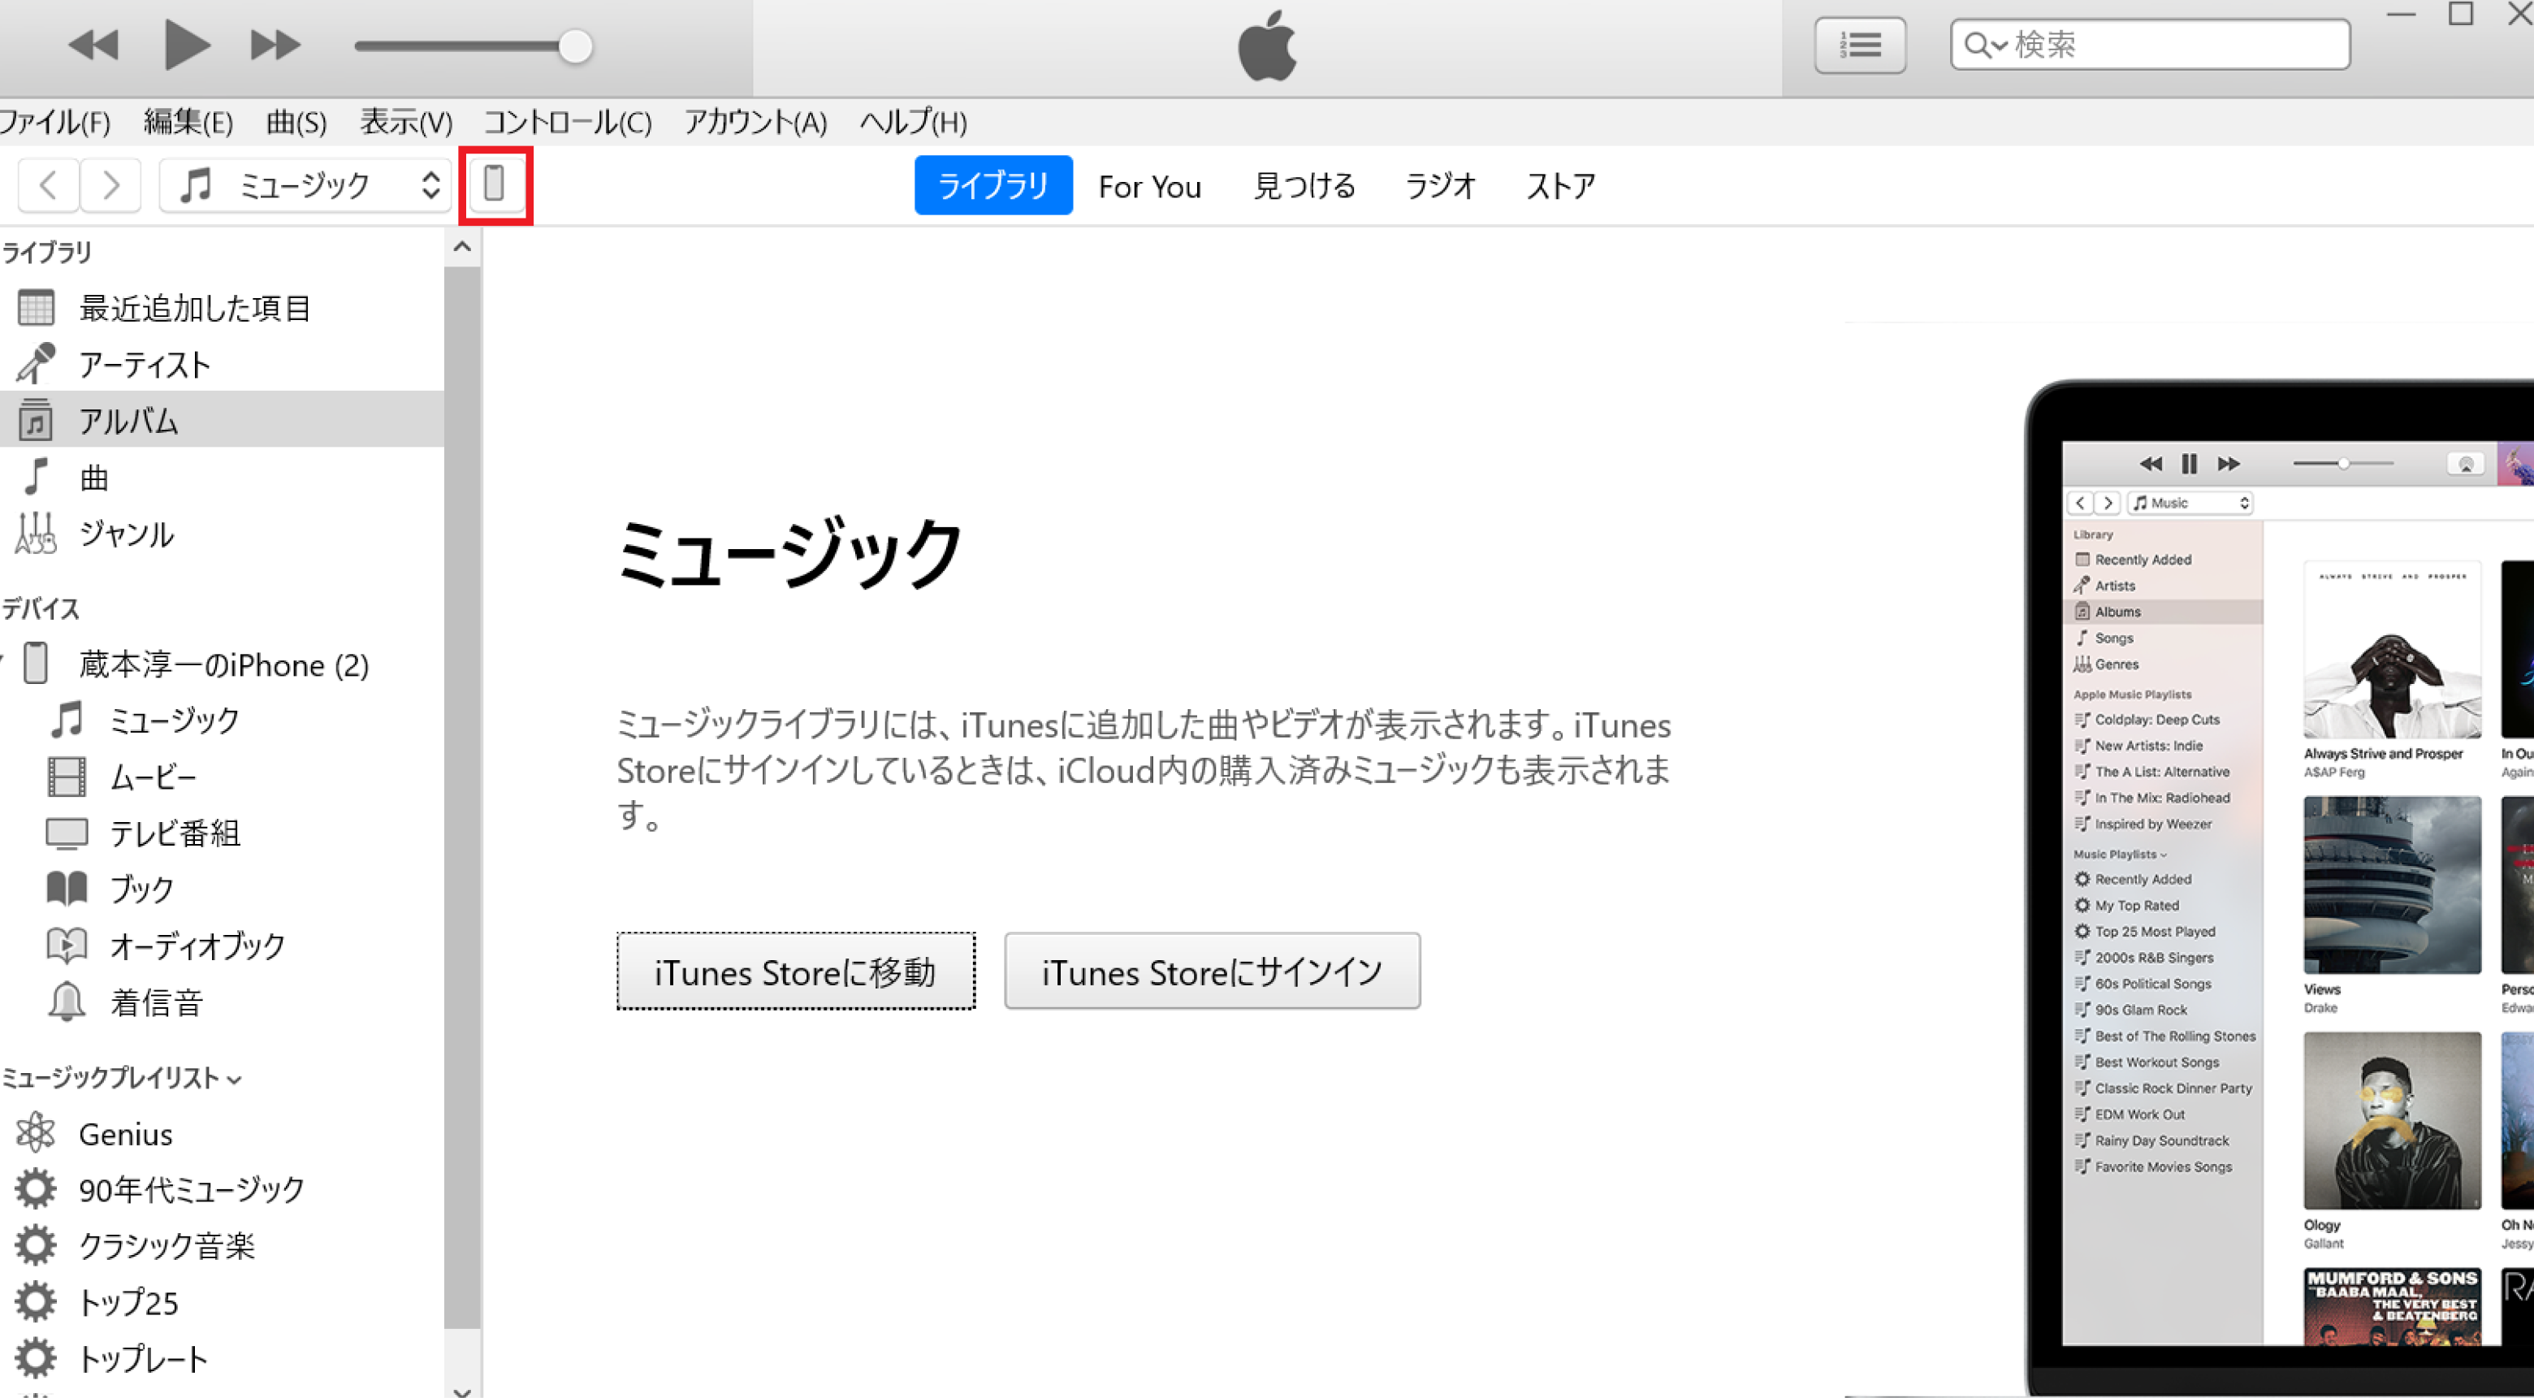This screenshot has height=1398, width=2534.
Task: Open the search magnifier options arrow
Action: coord(1985,46)
